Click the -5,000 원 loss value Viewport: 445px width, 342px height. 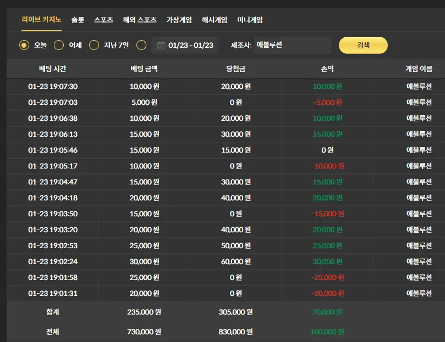(327, 102)
